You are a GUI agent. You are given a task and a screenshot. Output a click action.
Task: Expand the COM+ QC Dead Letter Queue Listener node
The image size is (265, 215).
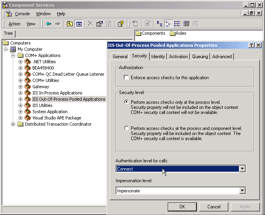(20, 75)
